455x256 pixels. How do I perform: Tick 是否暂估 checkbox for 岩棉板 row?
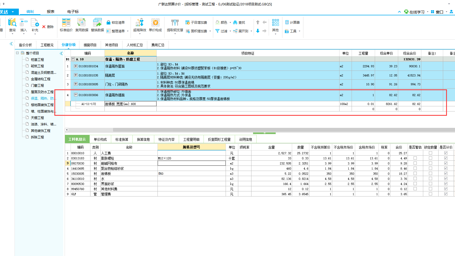point(415,174)
